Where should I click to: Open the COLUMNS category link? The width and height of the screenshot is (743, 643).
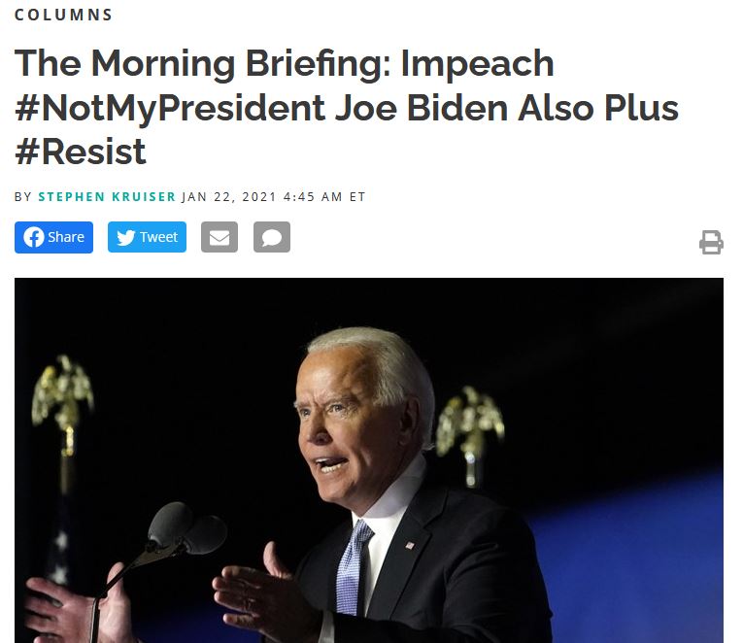63,15
